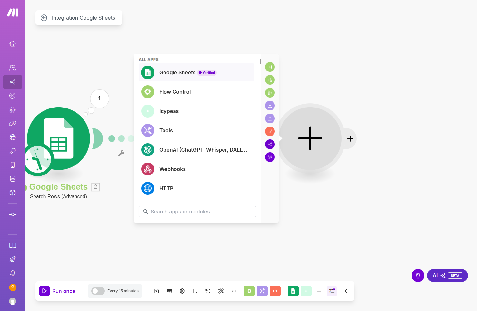The width and height of the screenshot is (477, 311).
Task: Select Icypeas from the app list
Action: (196, 111)
